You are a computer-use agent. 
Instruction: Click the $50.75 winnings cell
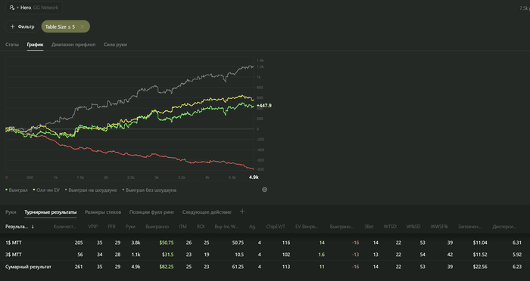tap(167, 242)
